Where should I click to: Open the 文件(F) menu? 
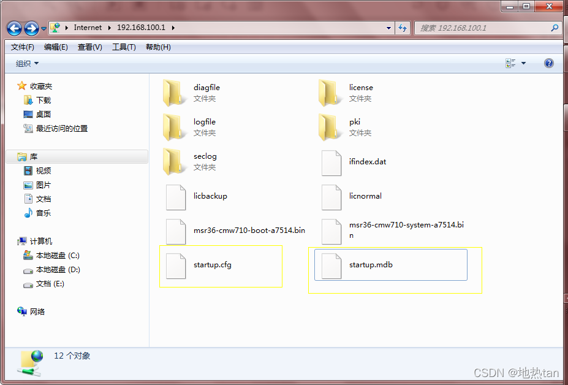(x=23, y=47)
